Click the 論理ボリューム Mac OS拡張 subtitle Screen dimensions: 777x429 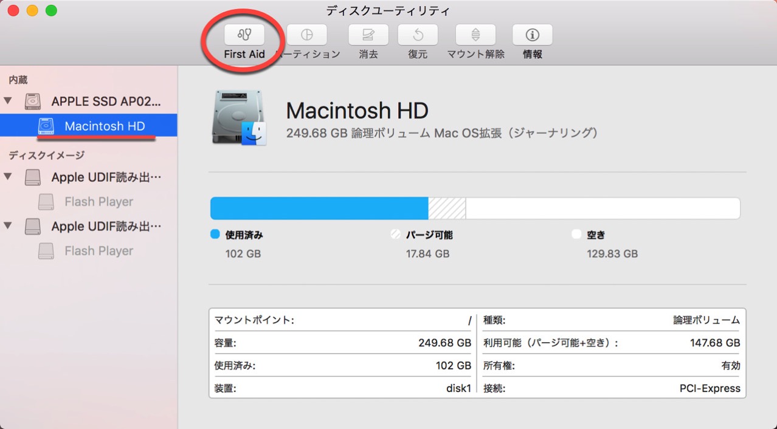click(x=442, y=133)
